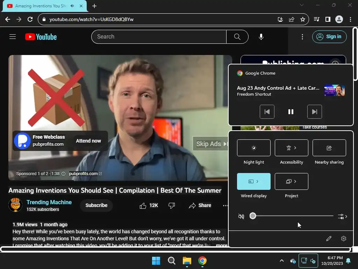Open Chrome profile avatar
This screenshot has height=269, width=358.
click(x=339, y=20)
